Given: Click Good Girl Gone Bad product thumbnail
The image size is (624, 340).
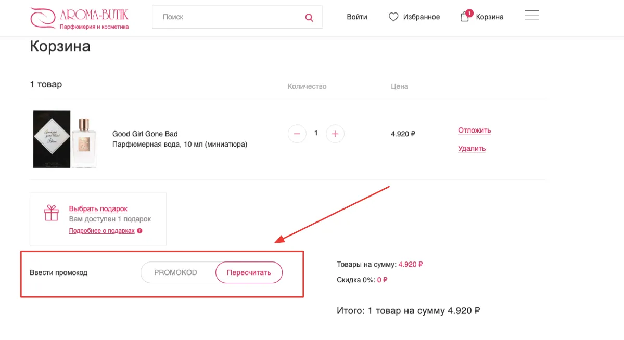Looking at the screenshot, I should (x=65, y=139).
